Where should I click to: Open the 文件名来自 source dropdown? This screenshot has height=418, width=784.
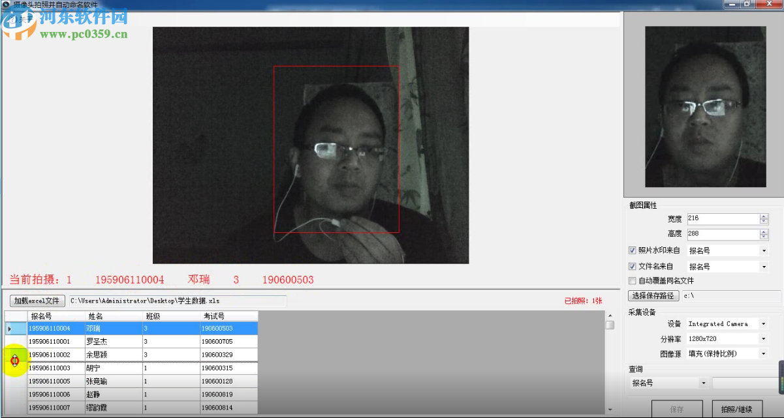pyautogui.click(x=764, y=267)
